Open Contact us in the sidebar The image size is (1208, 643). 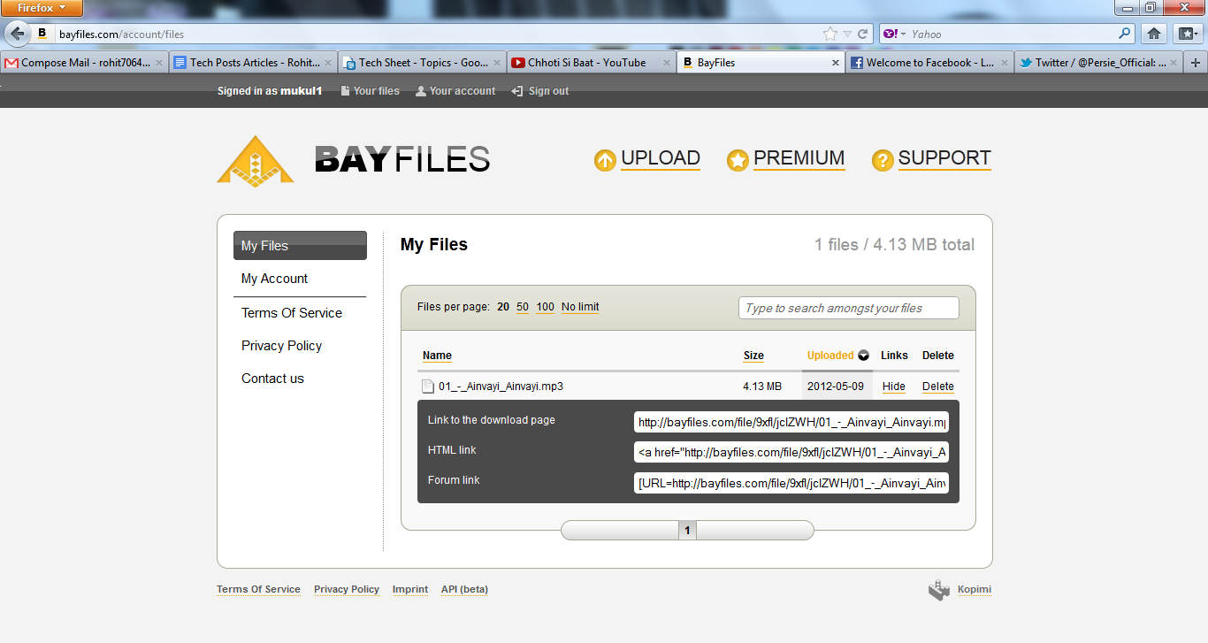pos(272,379)
